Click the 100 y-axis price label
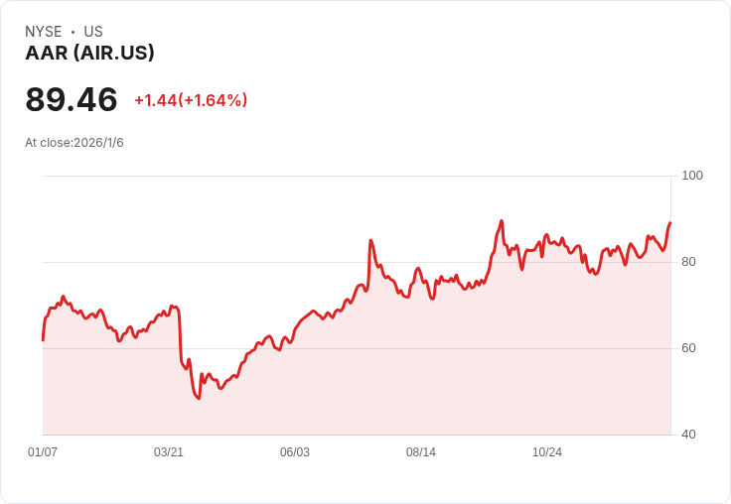Viewport: 731px width, 504px height. point(692,176)
